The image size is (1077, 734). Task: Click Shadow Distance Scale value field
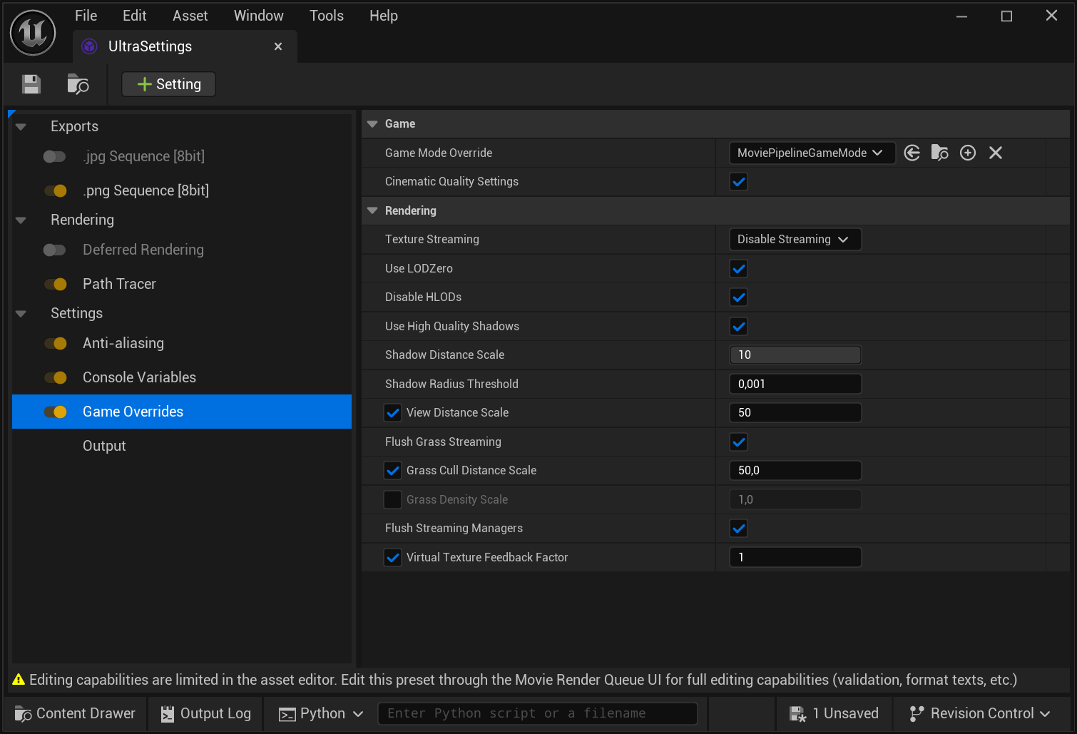pyautogui.click(x=795, y=355)
